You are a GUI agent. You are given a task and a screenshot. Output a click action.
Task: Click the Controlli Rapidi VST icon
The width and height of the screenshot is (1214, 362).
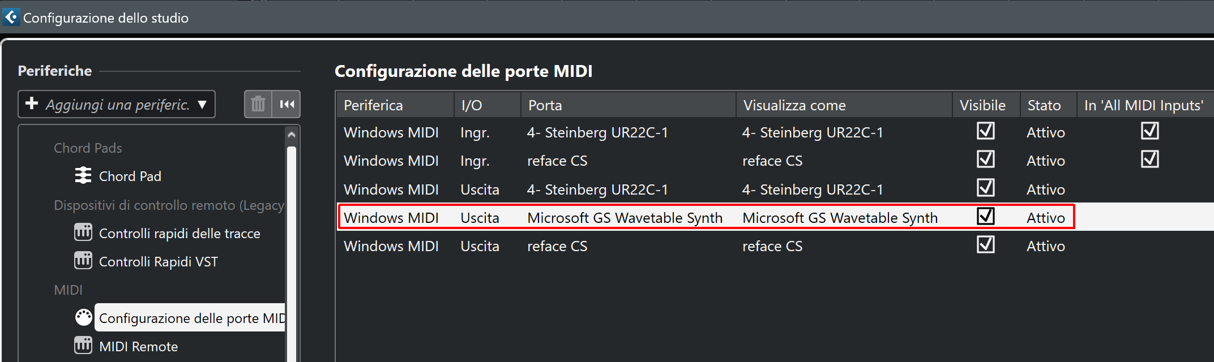click(x=83, y=260)
